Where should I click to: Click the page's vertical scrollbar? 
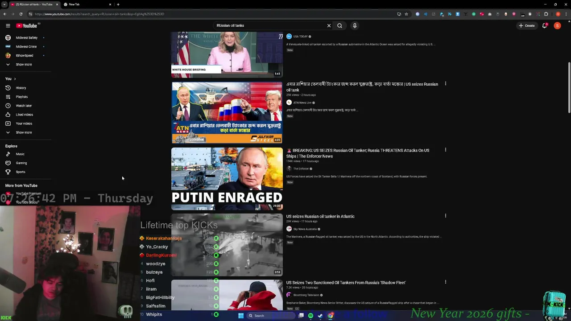(x=569, y=88)
